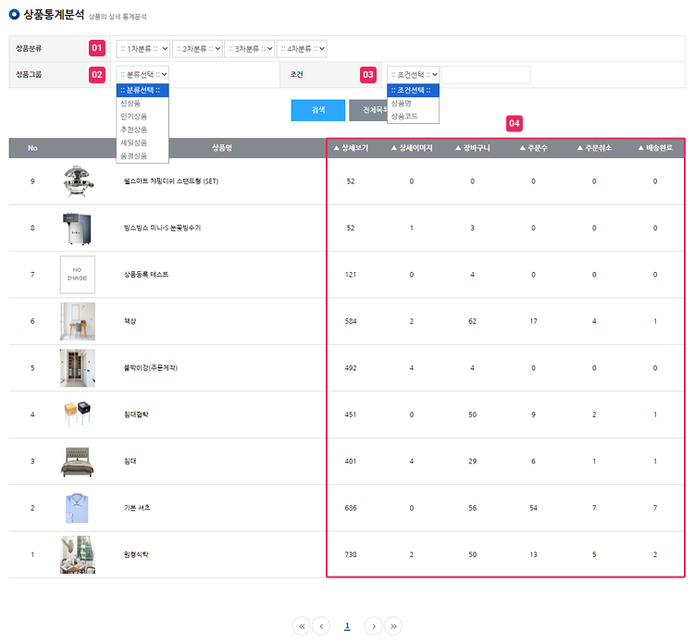
Task: Click the 붙박이장(주문제작) product name
Action: coord(151,368)
